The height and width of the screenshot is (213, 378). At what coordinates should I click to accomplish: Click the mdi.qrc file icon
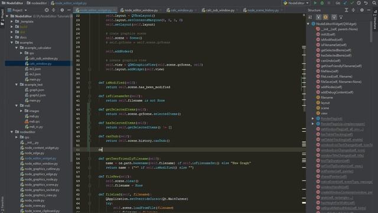[x=27, y=121]
